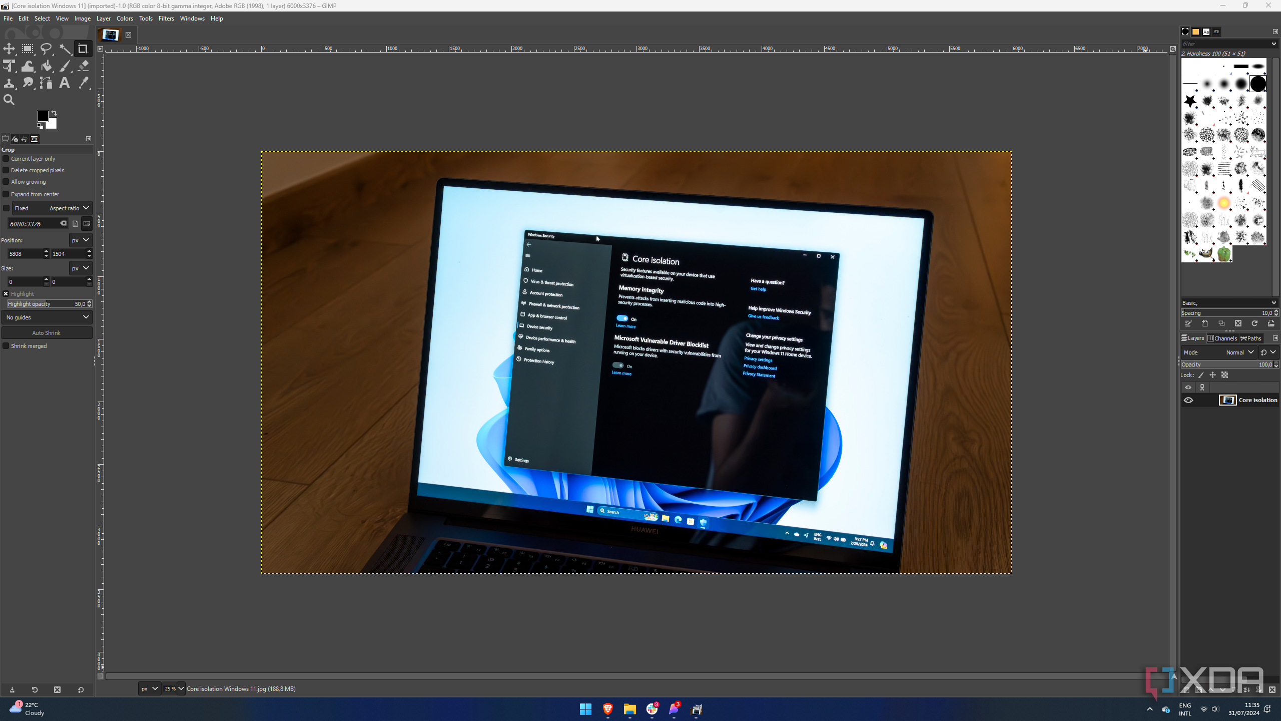Enable Expand from center checkbox
The image size is (1281, 721).
coord(6,194)
